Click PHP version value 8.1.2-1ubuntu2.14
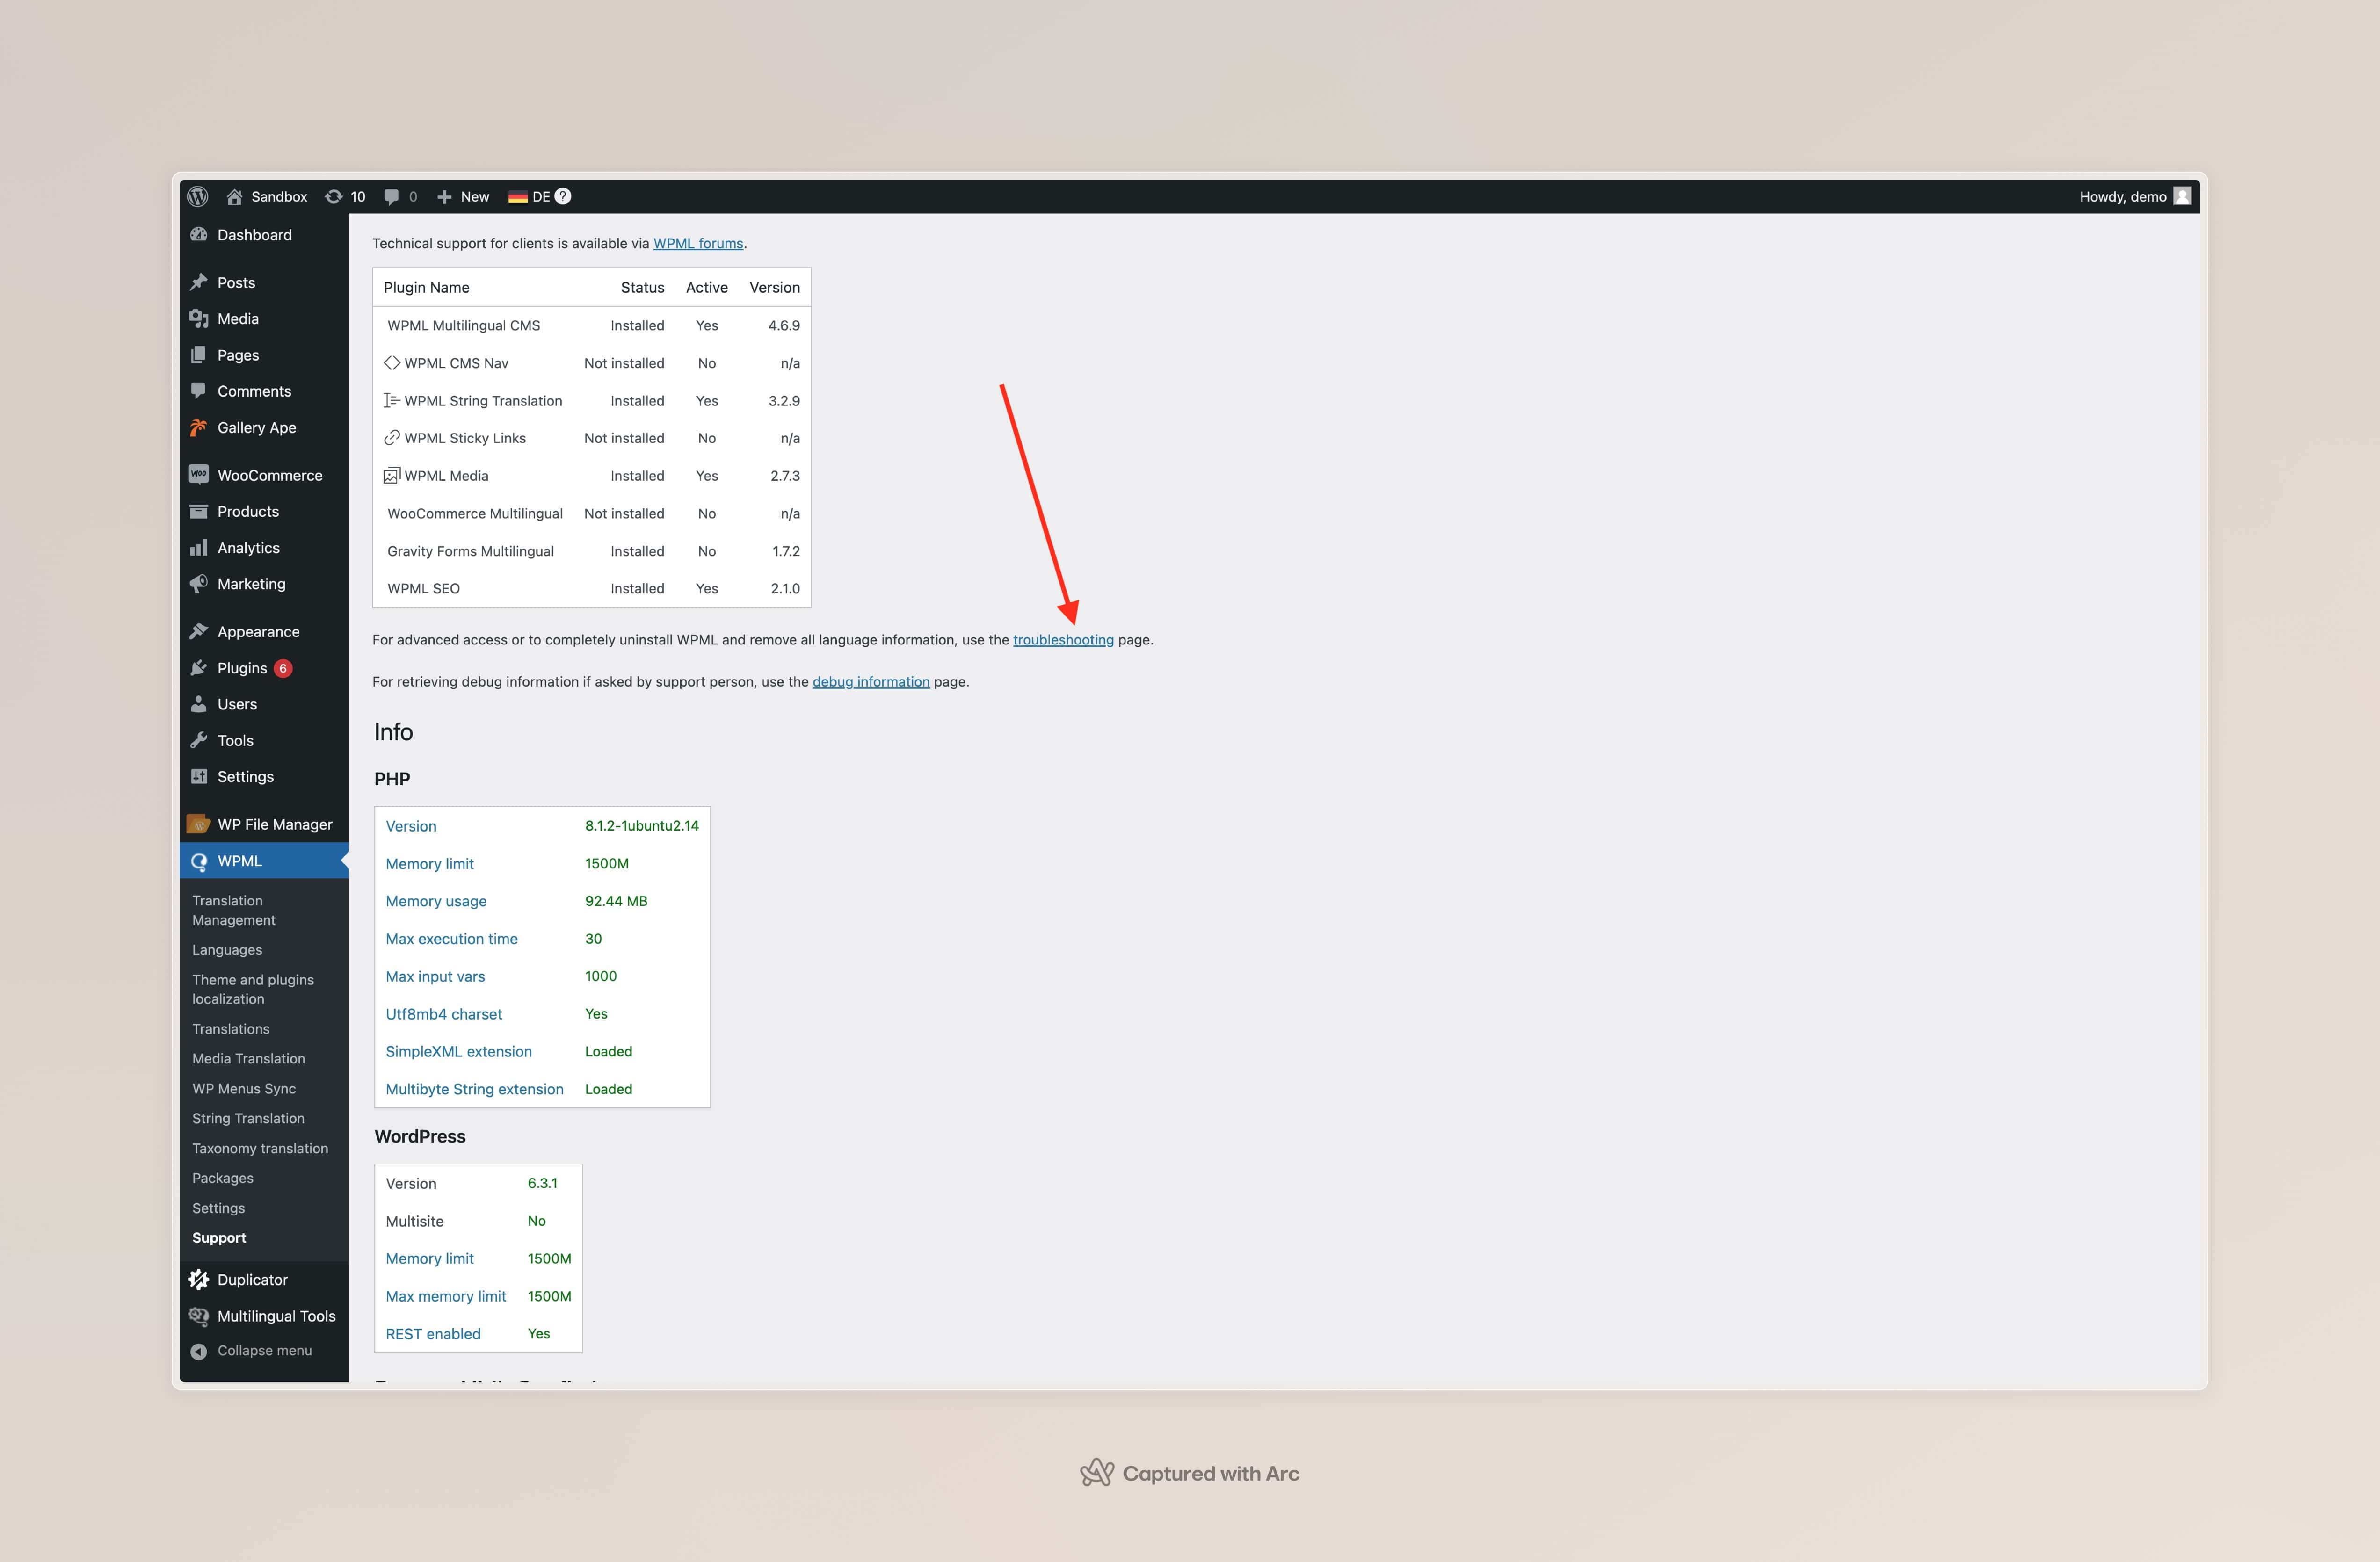This screenshot has height=1562, width=2380. [x=642, y=825]
